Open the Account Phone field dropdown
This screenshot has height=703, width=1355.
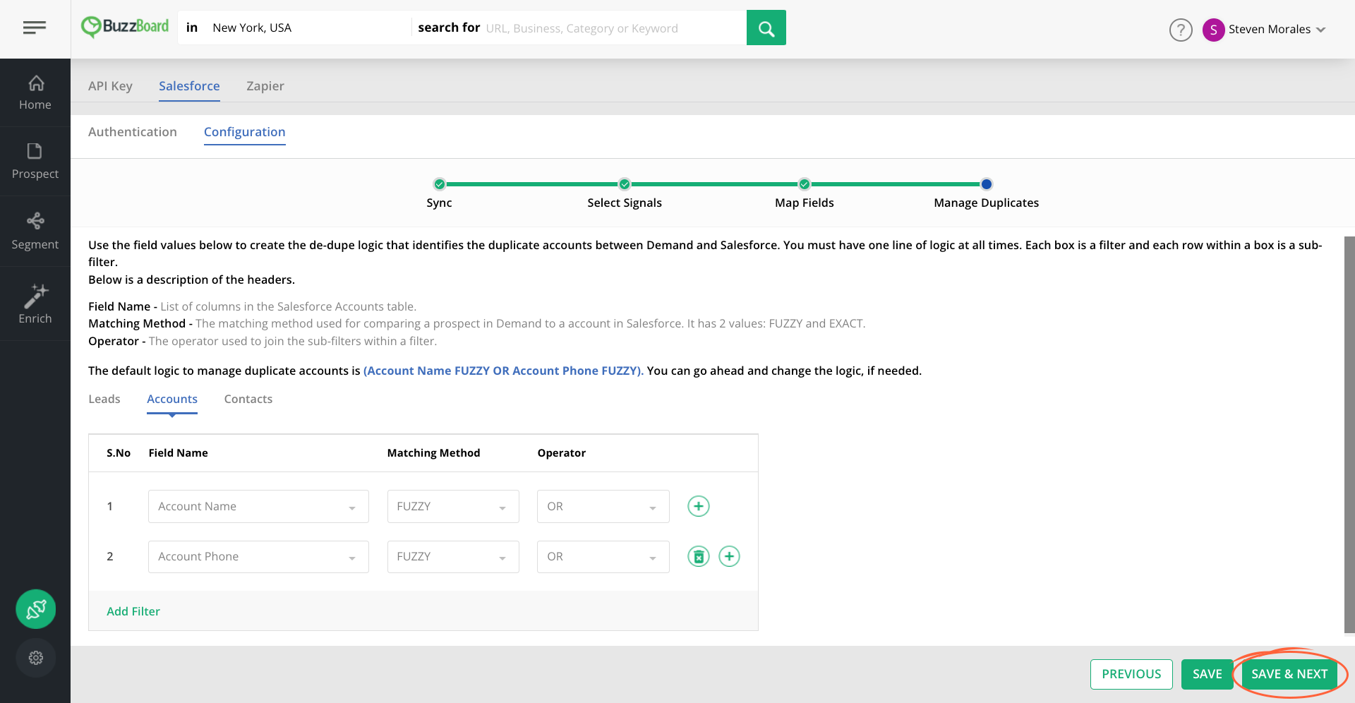coord(258,556)
